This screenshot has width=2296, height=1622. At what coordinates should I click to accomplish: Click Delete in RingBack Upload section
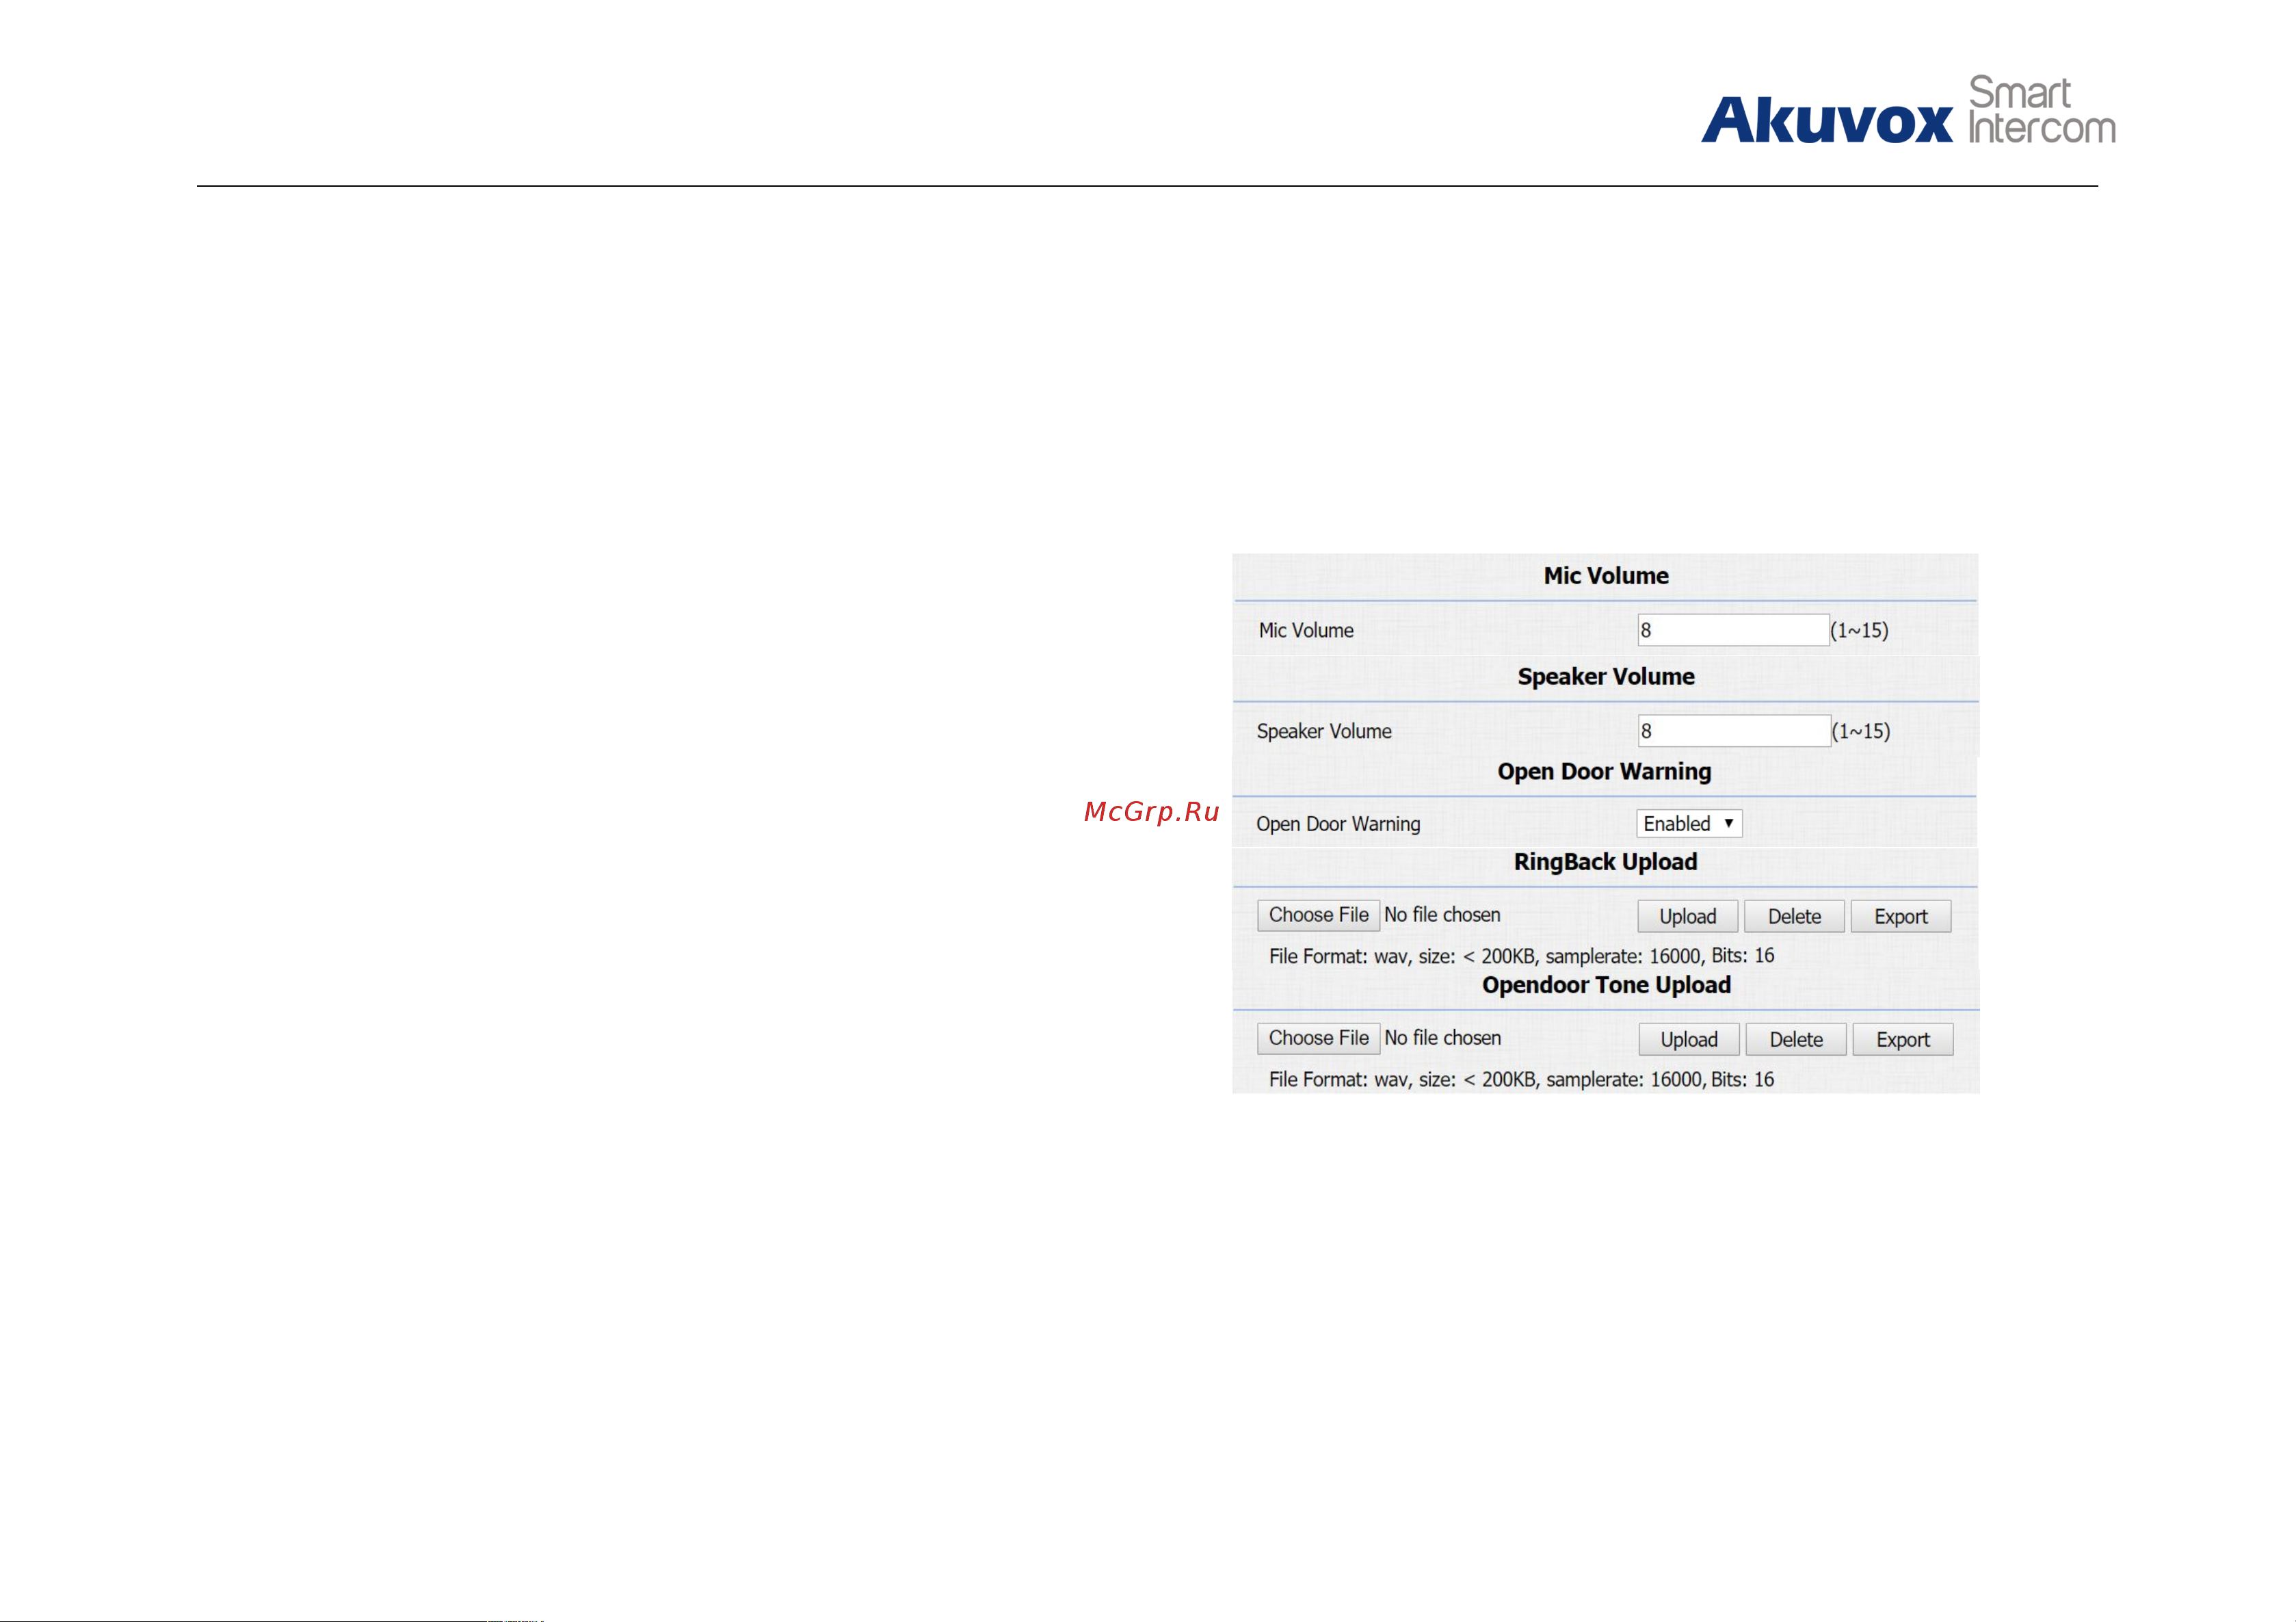tap(1794, 916)
